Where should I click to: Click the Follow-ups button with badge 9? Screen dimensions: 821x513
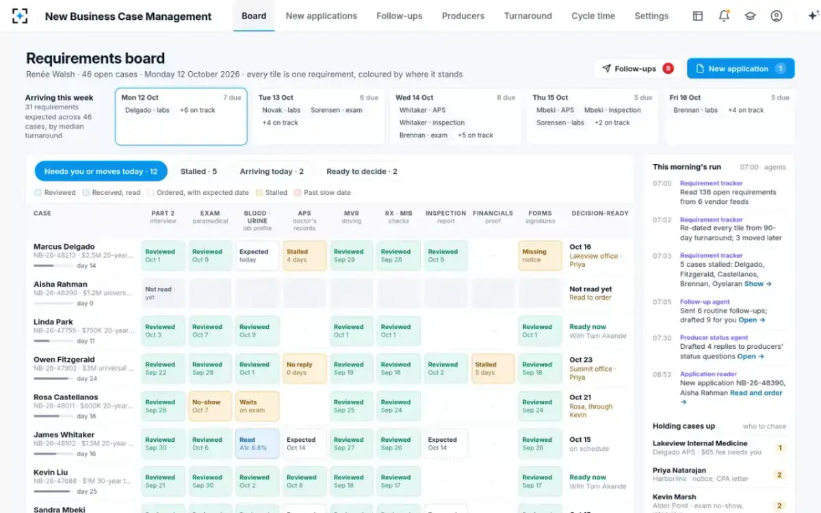tap(637, 68)
